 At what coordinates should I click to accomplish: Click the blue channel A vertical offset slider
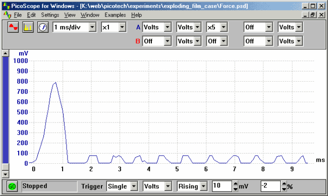pyautogui.click(x=6, y=110)
